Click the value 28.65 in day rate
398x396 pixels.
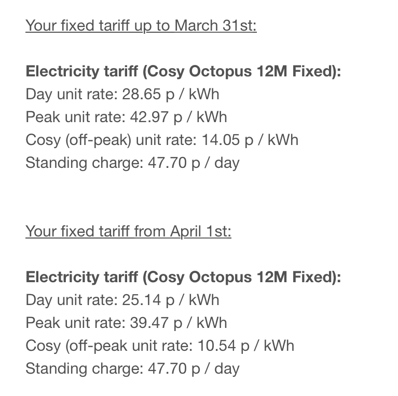(141, 94)
